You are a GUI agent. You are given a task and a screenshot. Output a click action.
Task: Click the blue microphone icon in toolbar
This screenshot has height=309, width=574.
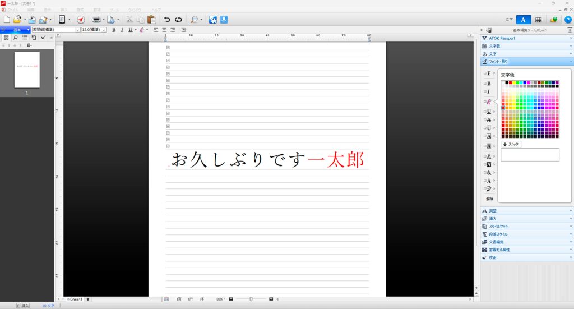[x=224, y=20]
